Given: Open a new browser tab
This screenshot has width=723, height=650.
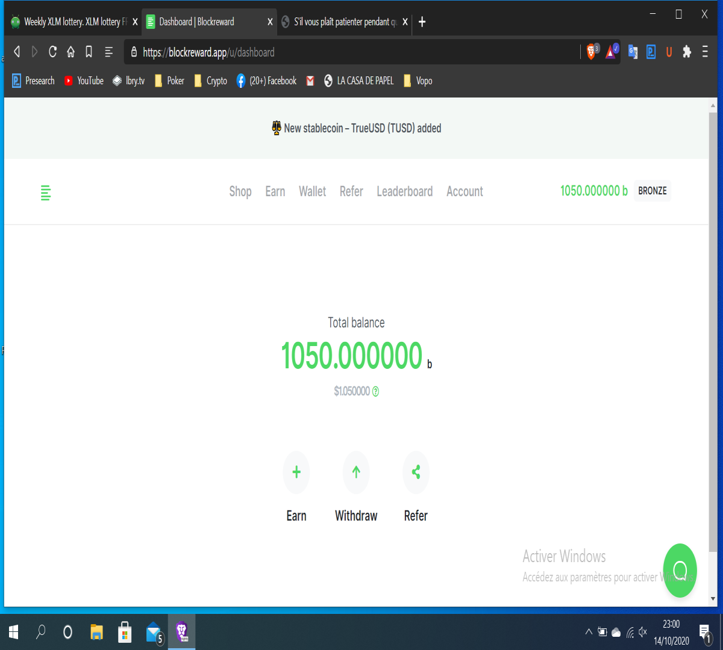Looking at the screenshot, I should pyautogui.click(x=422, y=22).
